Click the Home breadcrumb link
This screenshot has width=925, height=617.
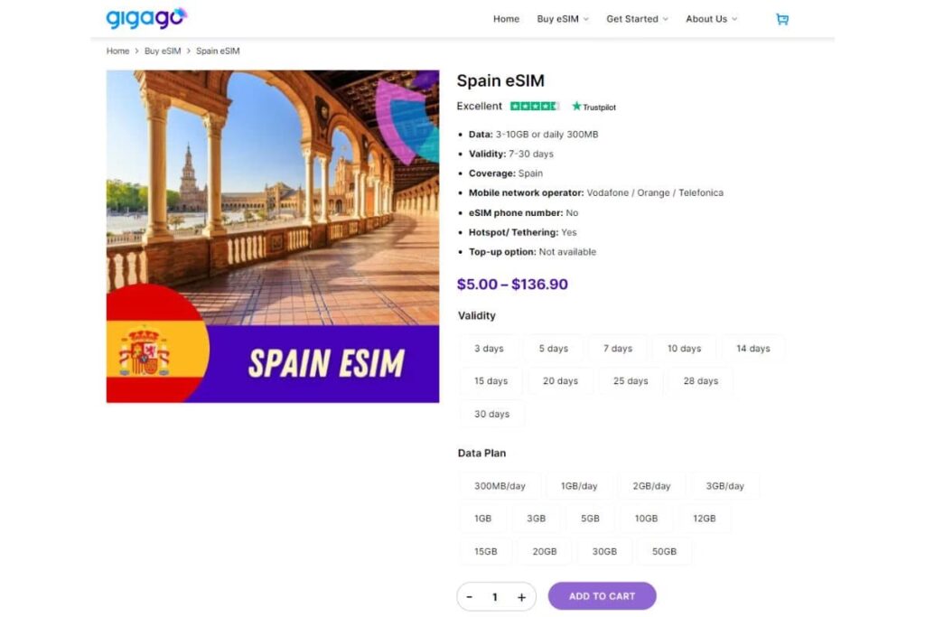tap(117, 51)
